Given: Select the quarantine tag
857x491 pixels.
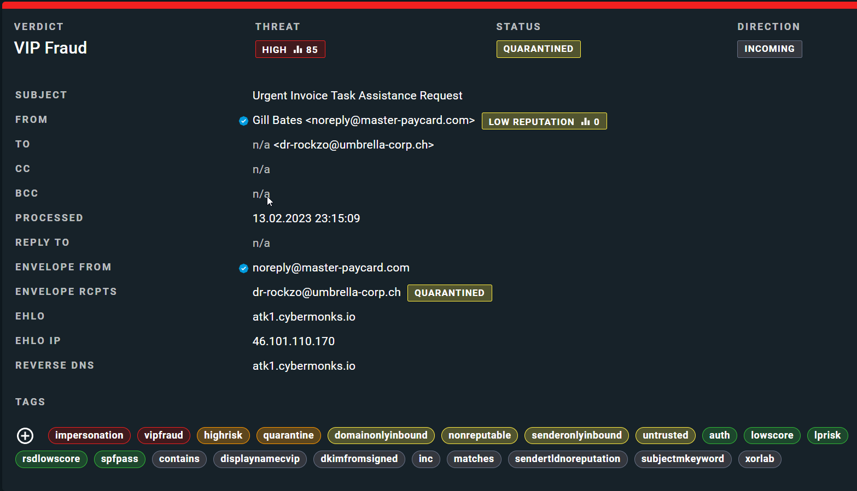Looking at the screenshot, I should [x=289, y=435].
